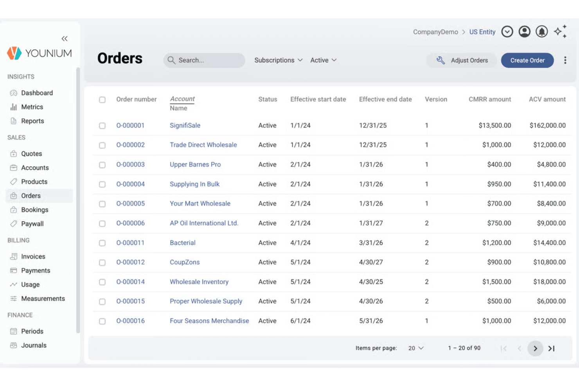This screenshot has height=386, width=579.
Task: Click the US Entity breadcrumb
Action: click(x=482, y=32)
